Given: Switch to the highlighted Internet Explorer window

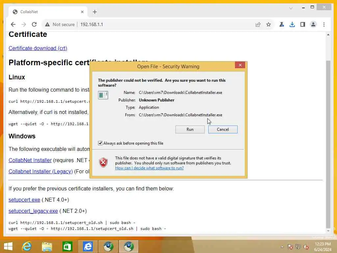Looking at the screenshot, I should (x=88, y=246).
